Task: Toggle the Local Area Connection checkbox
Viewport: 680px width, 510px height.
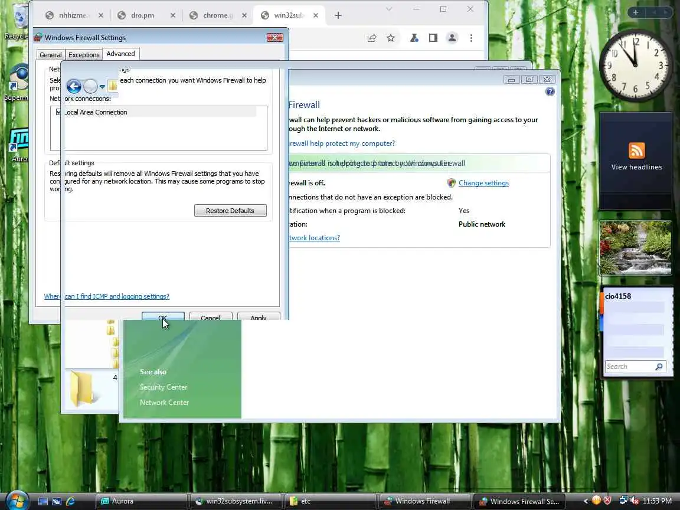Action: pyautogui.click(x=58, y=112)
